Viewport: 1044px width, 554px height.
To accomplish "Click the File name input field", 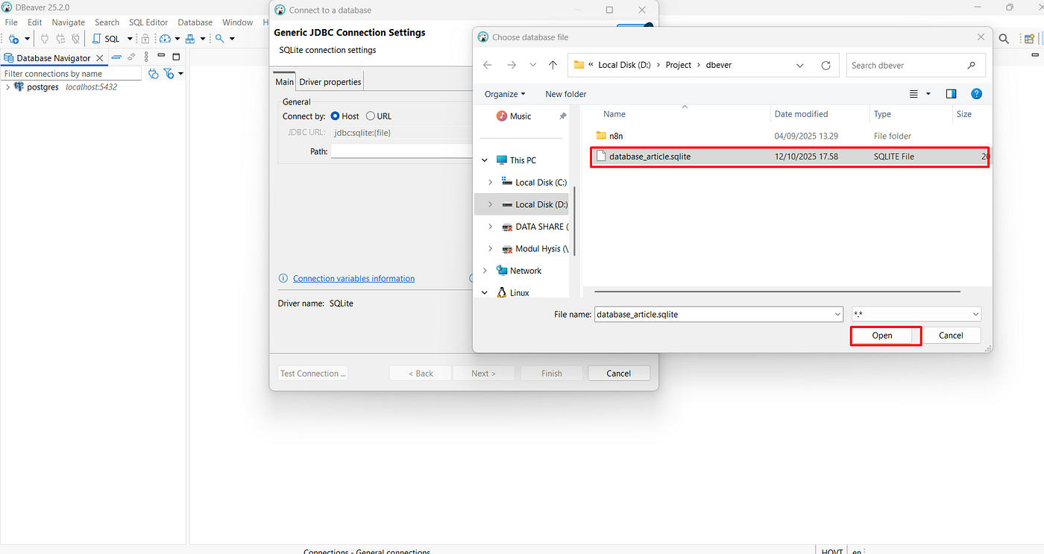I will coord(719,315).
